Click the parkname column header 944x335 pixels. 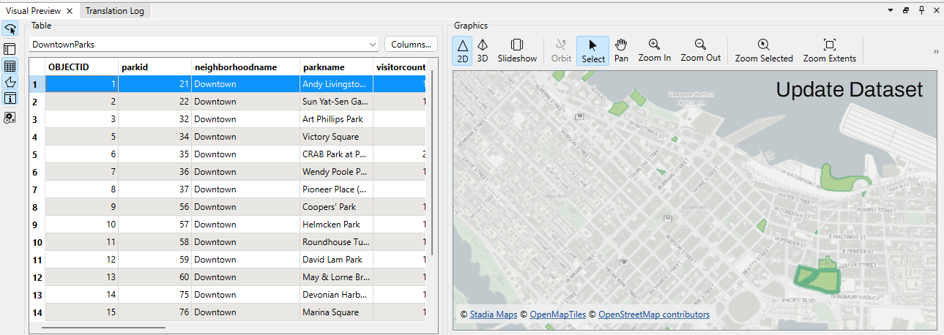[x=336, y=67]
